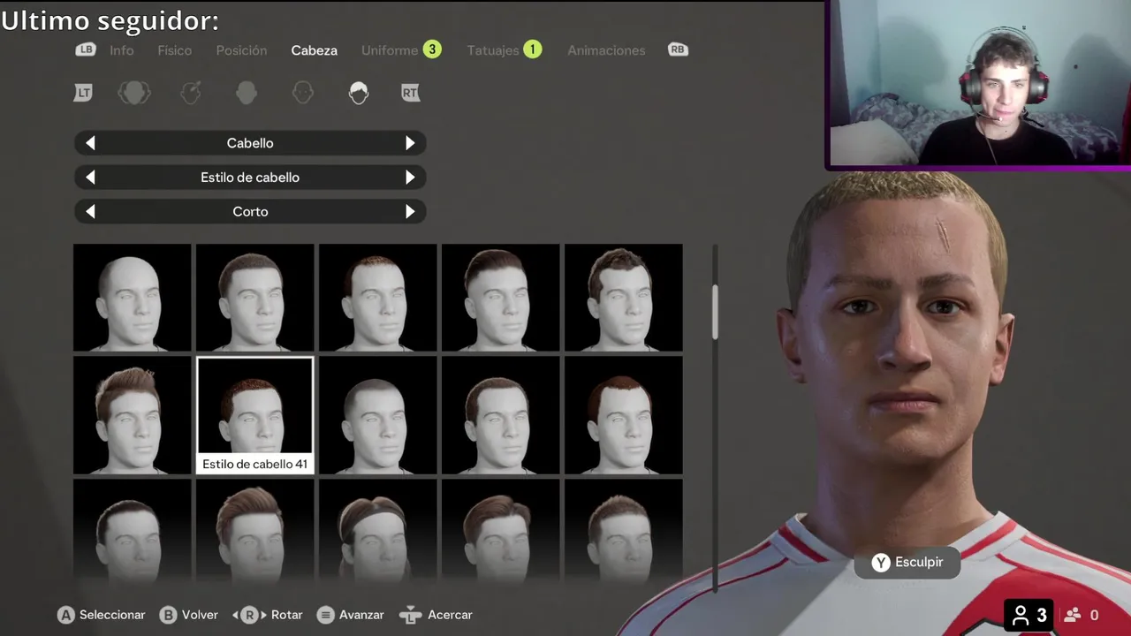Image resolution: width=1131 pixels, height=636 pixels.
Task: Click the B button Volver prompt
Action: (189, 615)
